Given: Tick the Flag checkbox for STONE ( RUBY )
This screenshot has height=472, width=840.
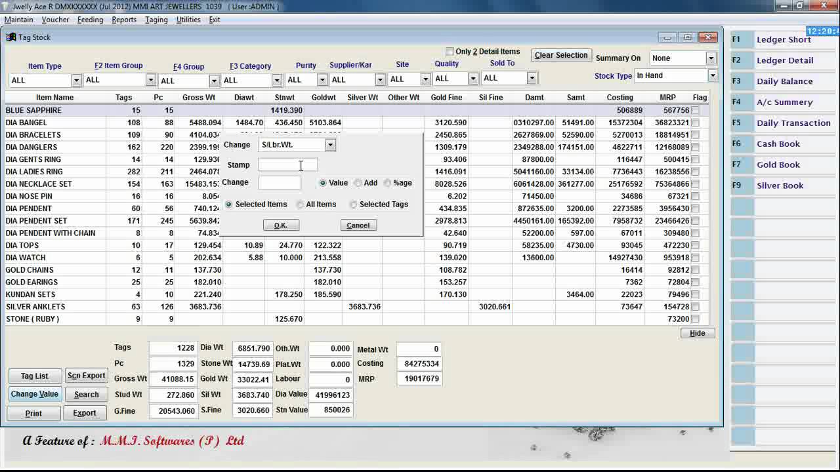Looking at the screenshot, I should [x=696, y=319].
